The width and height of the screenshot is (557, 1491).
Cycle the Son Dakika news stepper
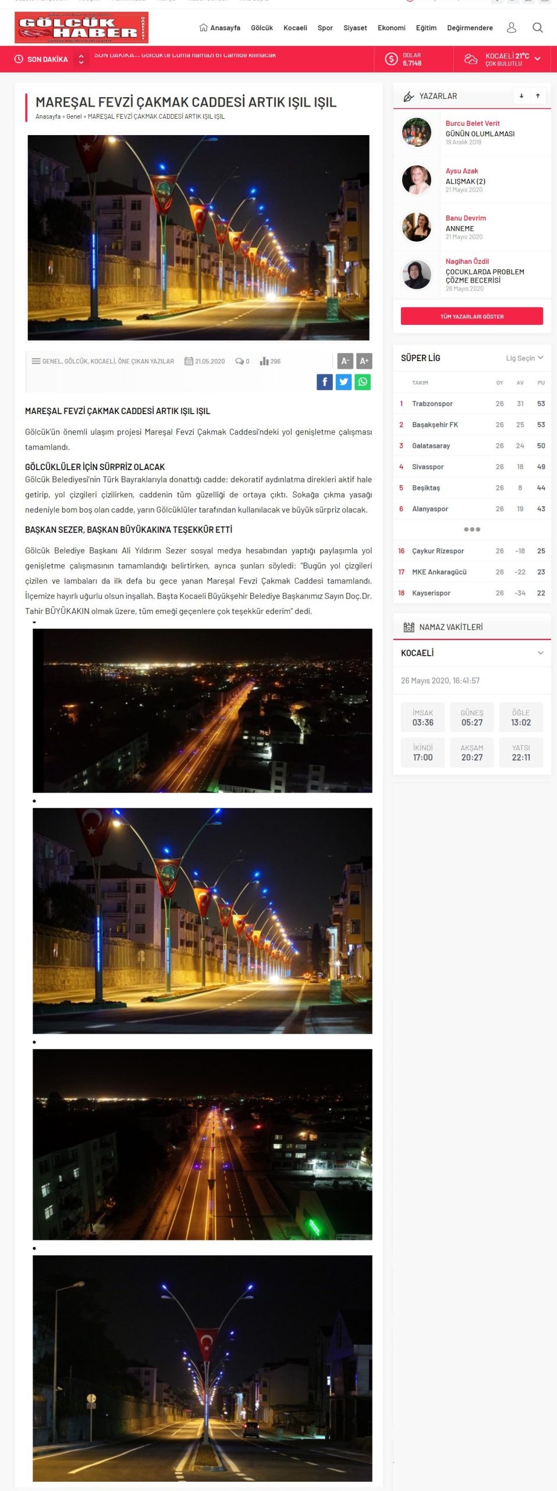pos(81,59)
